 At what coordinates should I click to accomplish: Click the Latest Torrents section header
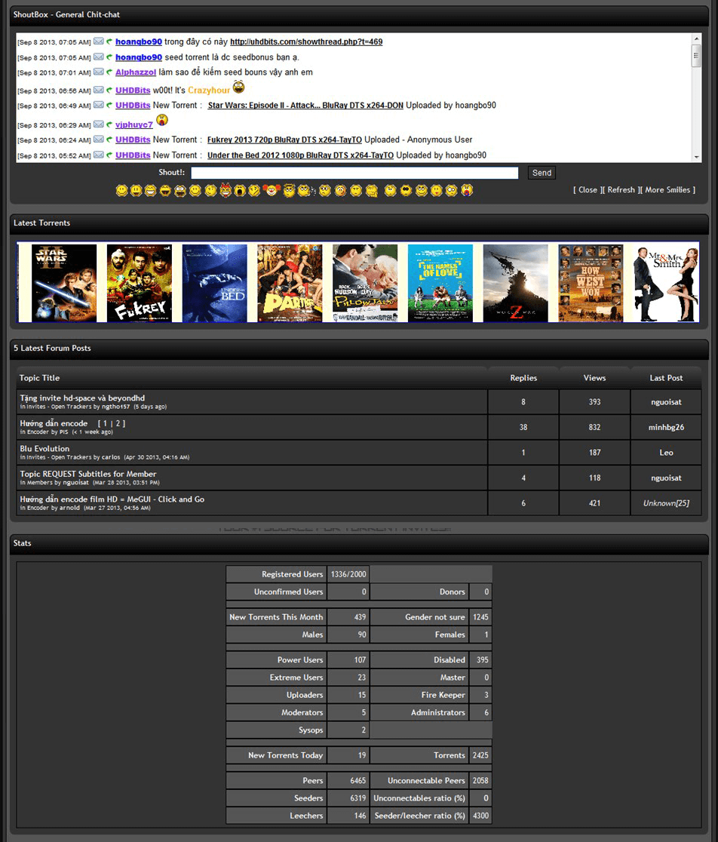(x=359, y=223)
